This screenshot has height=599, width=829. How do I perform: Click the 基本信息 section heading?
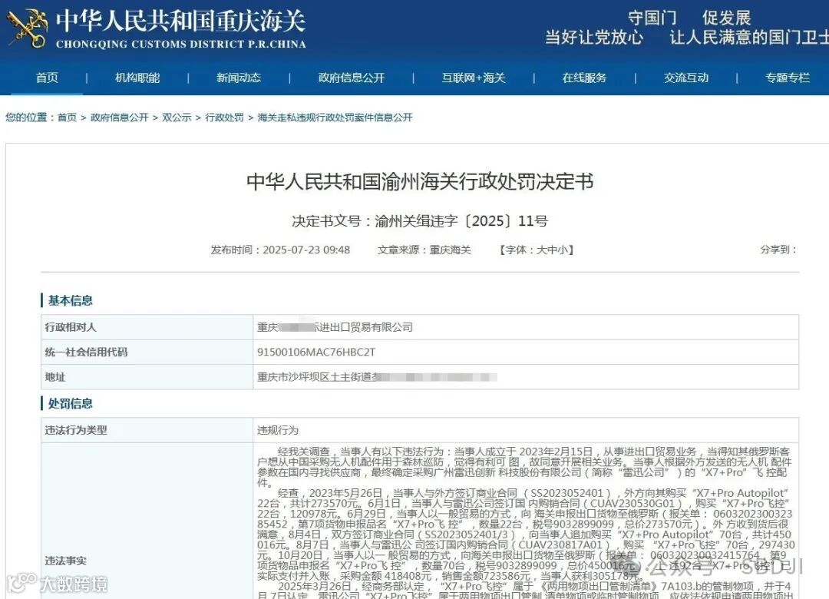[70, 300]
